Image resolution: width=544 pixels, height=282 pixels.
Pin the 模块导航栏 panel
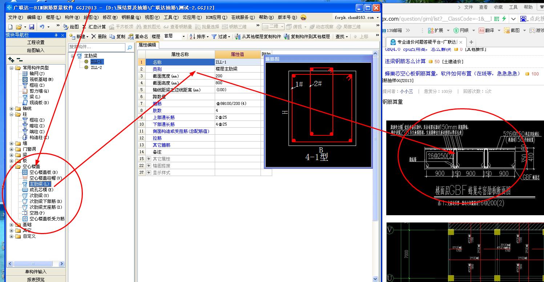click(56, 35)
